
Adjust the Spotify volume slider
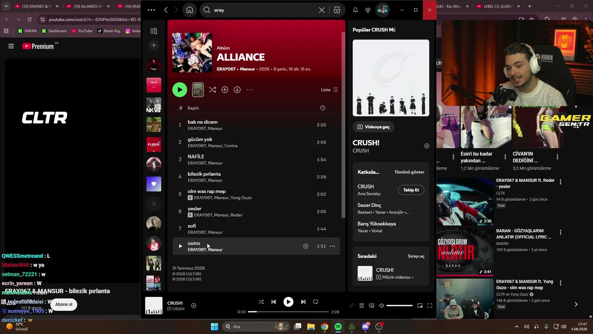click(x=399, y=306)
